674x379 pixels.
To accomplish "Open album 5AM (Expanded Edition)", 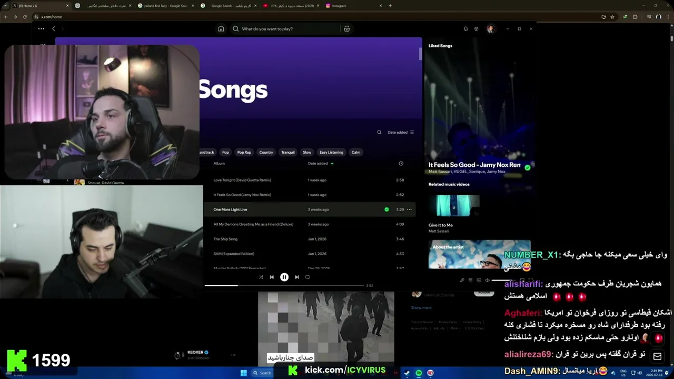I will (234, 254).
